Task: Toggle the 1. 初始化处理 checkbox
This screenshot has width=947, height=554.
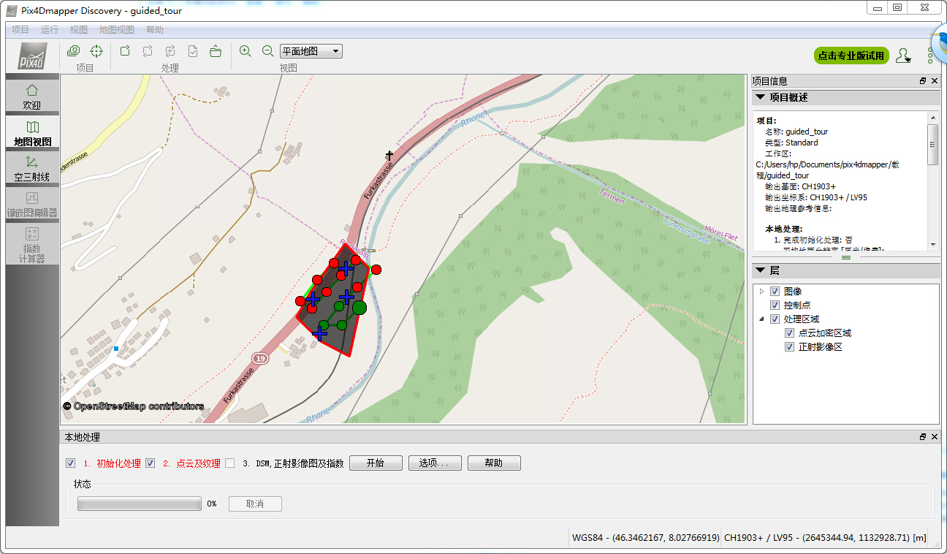Action: (x=71, y=463)
